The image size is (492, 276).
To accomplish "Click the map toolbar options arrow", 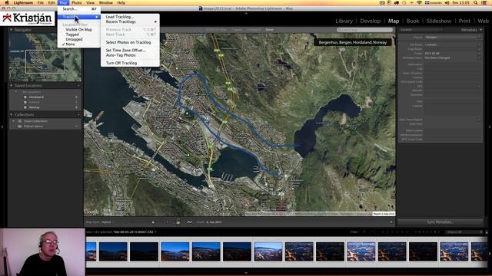I will click(391, 222).
